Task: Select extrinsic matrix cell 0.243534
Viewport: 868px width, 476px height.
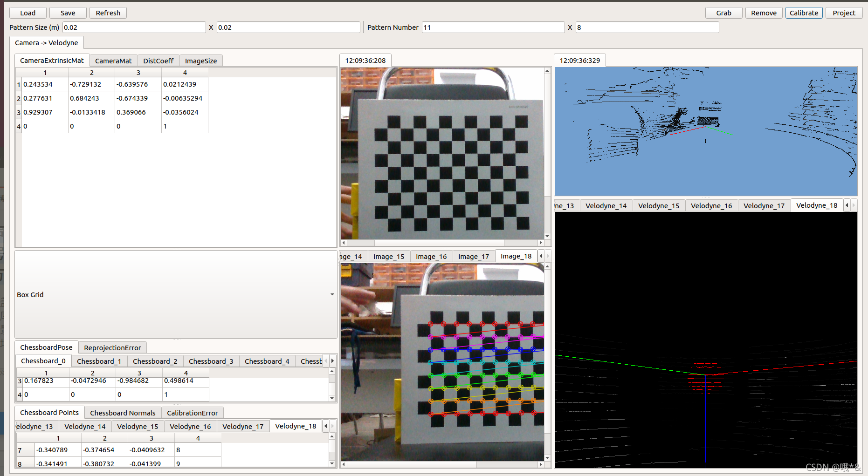Action: pos(45,84)
